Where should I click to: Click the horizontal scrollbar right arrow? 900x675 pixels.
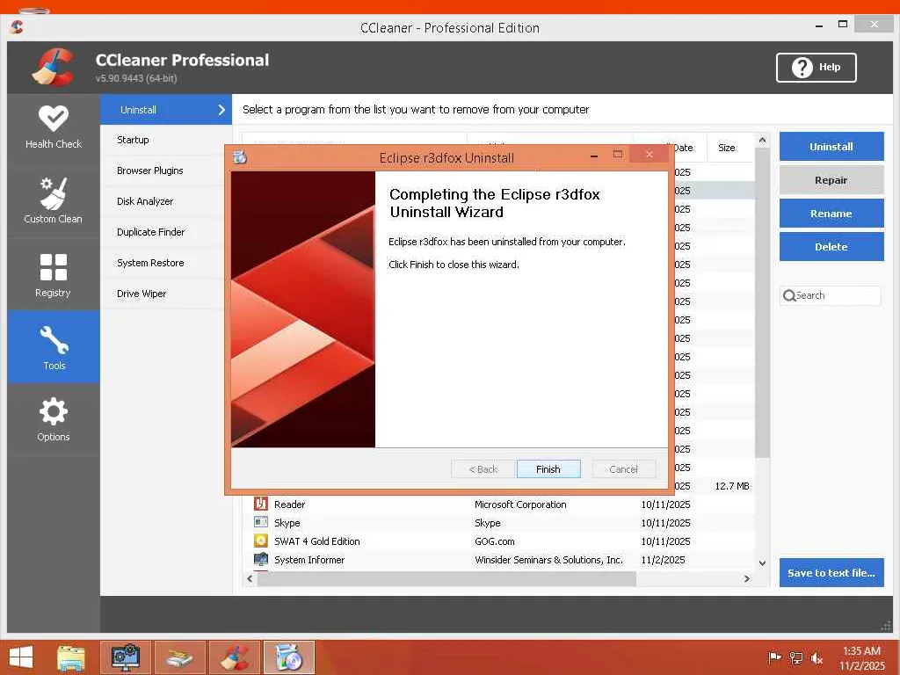point(746,578)
